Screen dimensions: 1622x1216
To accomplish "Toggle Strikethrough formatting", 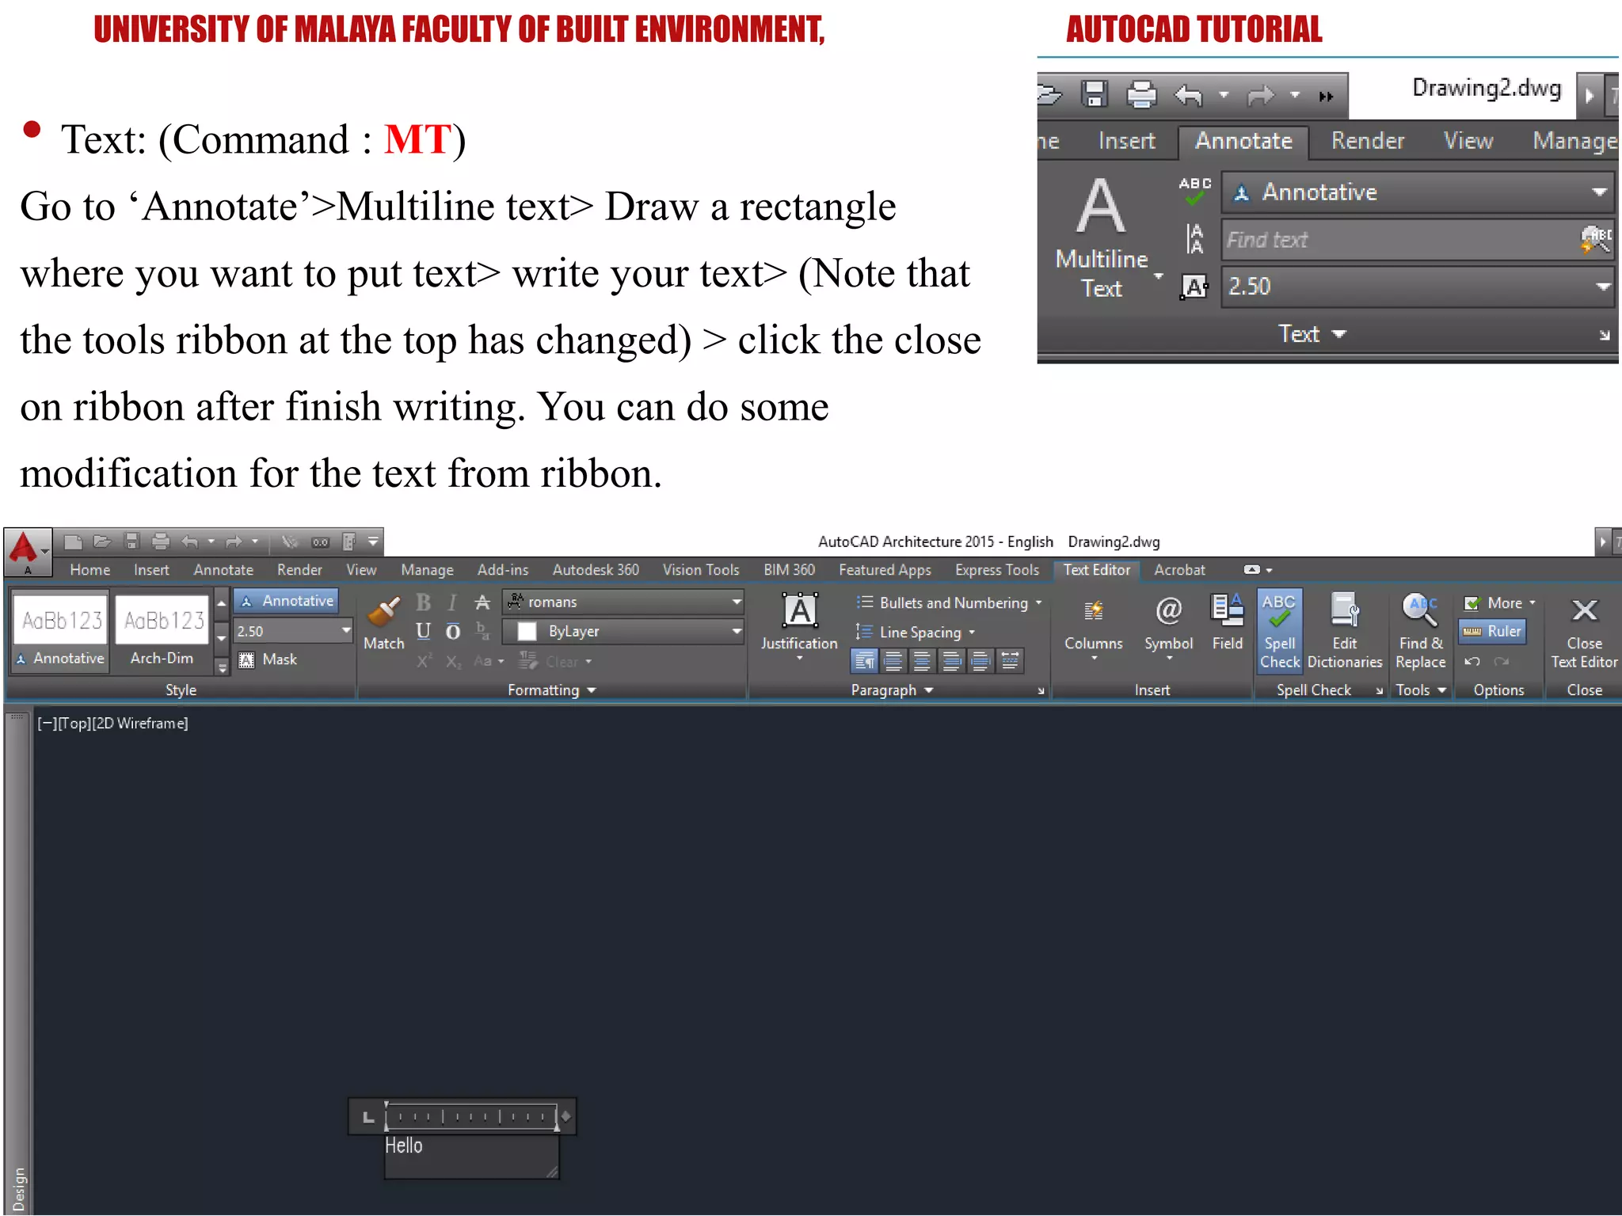I will click(x=482, y=602).
